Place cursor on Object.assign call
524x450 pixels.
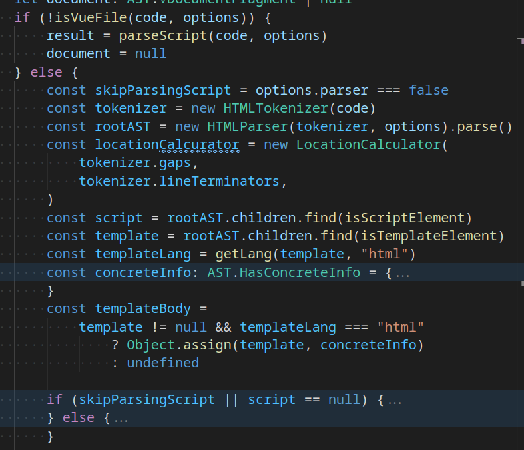pos(179,345)
